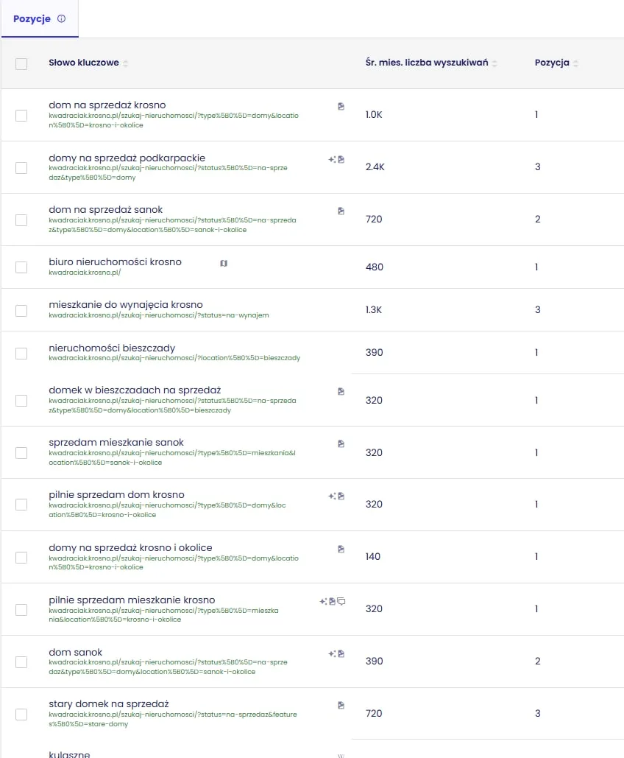
Task: Click AI sparkle icon for 'domy na sprzedaż podkarpackie'
Action: (332, 158)
